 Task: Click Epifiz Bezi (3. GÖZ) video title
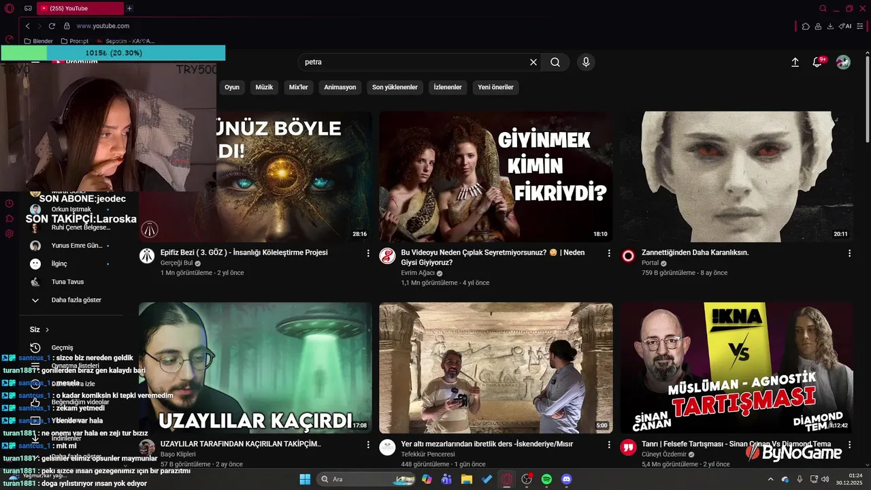point(244,252)
